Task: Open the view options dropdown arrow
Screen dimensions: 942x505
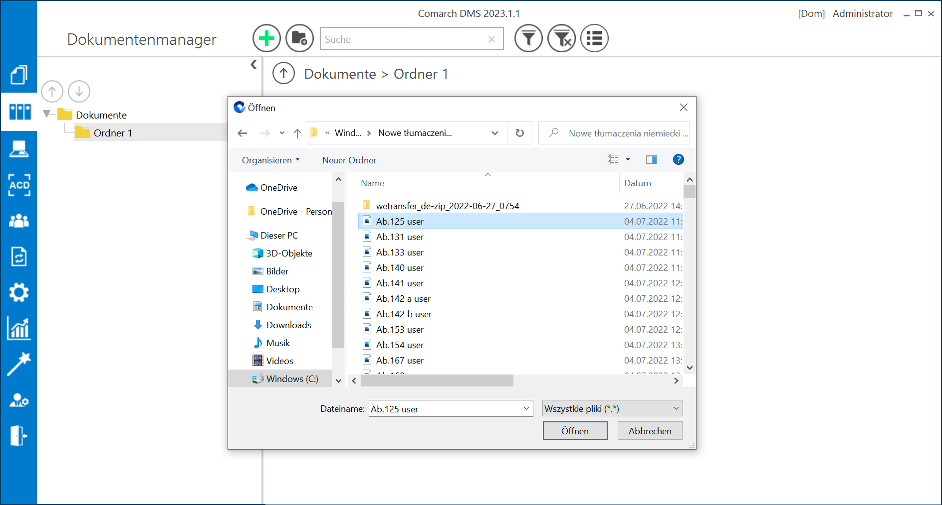Action: point(628,159)
